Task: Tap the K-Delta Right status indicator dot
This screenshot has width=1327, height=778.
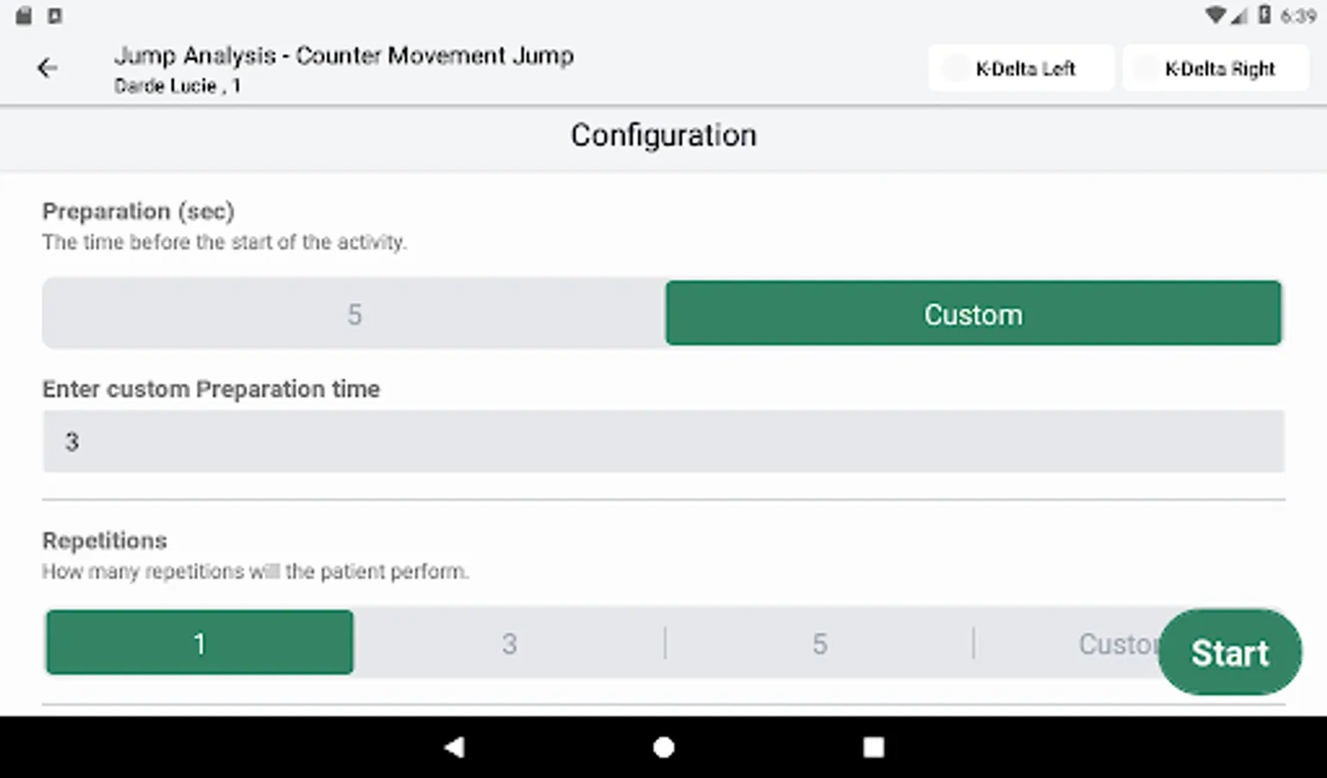Action: (x=1146, y=69)
